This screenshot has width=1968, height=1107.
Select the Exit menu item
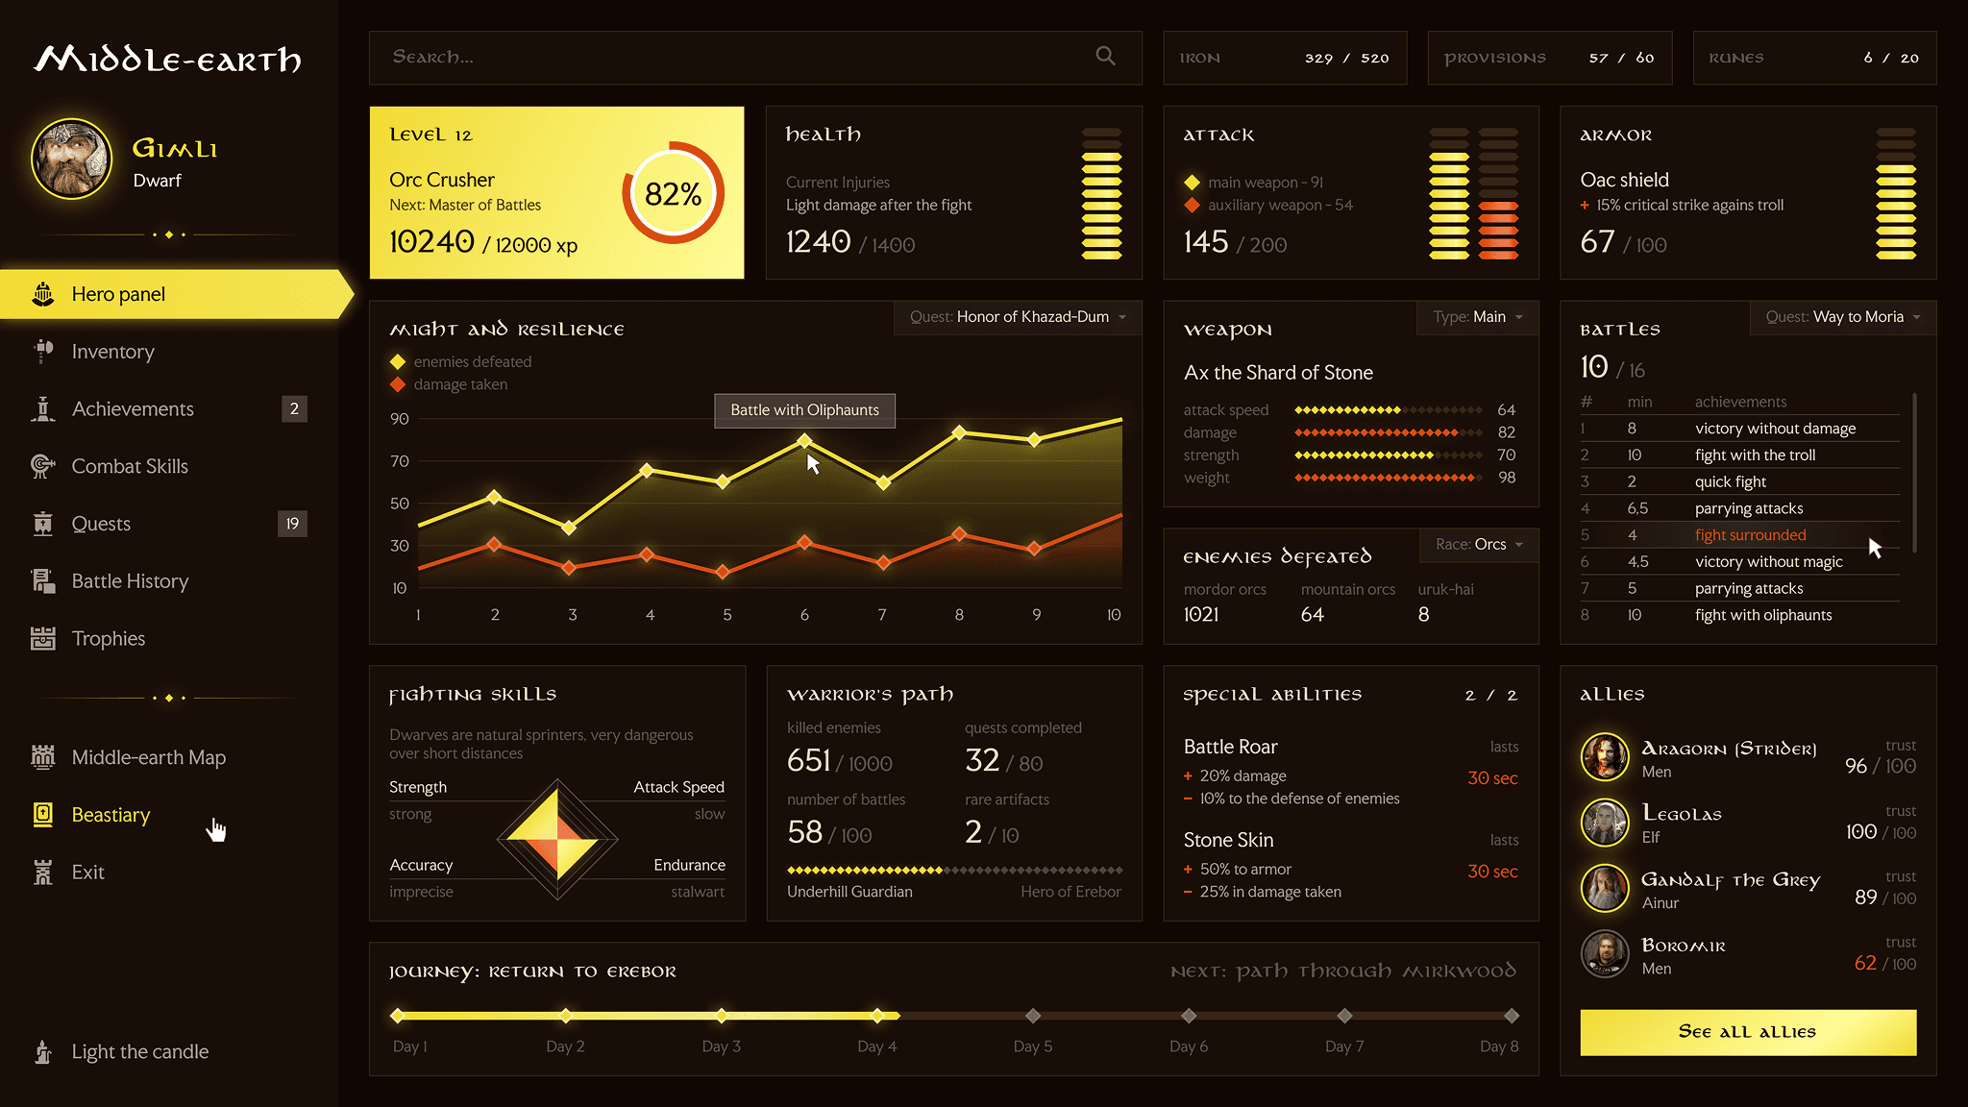click(x=87, y=873)
